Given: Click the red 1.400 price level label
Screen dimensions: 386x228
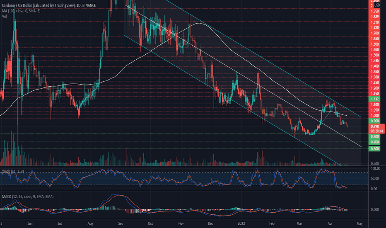Looking at the screenshot, I should (x=375, y=66).
